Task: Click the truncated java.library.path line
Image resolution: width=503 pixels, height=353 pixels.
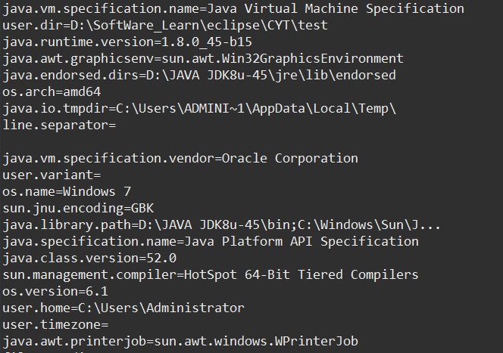Action: [x=222, y=225]
